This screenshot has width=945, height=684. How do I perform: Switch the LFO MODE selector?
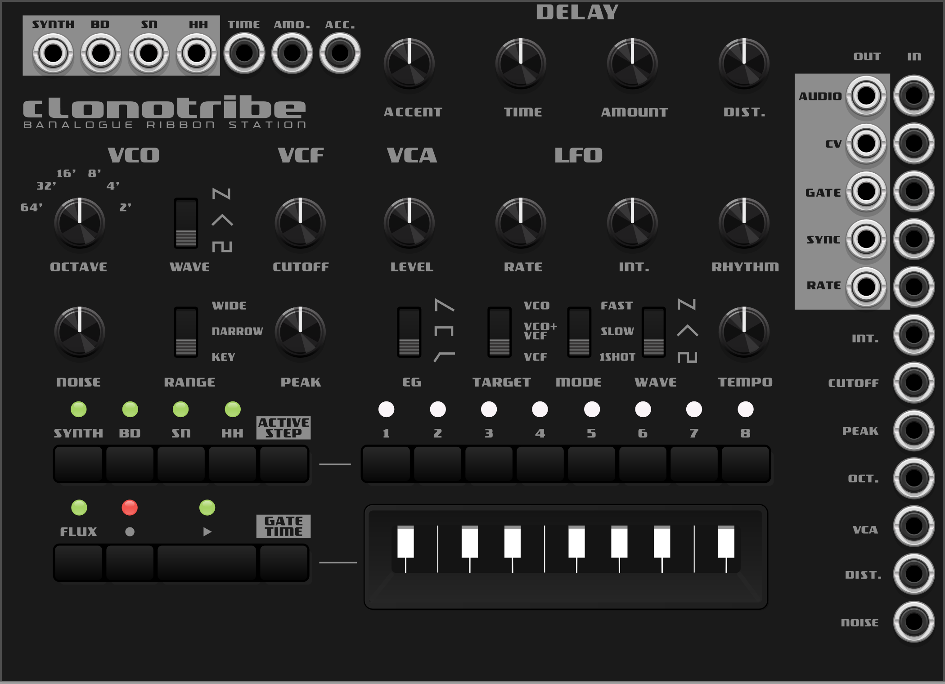pos(579,332)
